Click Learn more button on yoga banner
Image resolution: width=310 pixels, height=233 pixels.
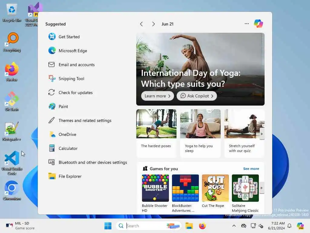pos(157,96)
